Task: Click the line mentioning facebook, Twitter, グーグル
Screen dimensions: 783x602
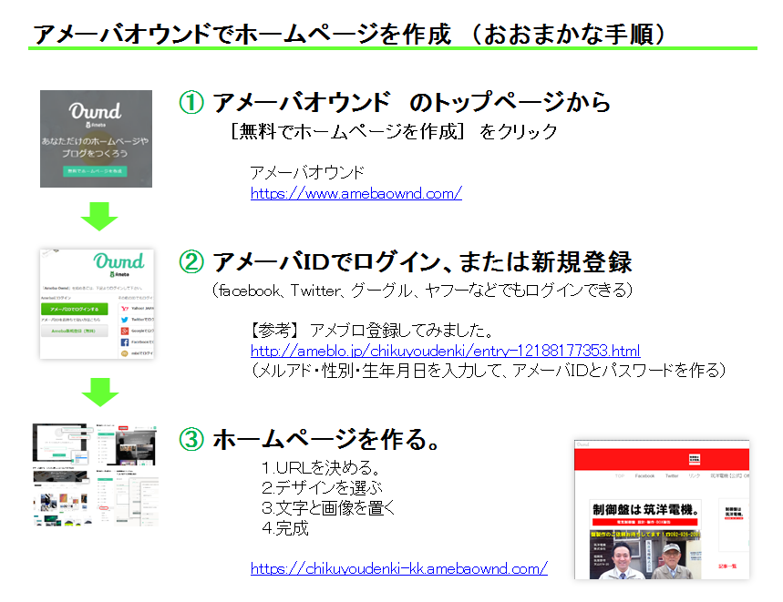Action: pyautogui.click(x=422, y=291)
